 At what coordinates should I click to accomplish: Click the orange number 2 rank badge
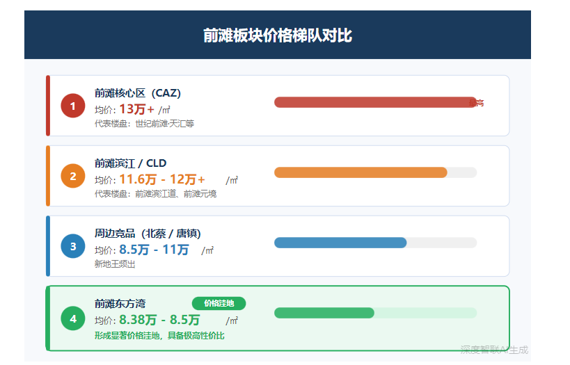pos(72,176)
